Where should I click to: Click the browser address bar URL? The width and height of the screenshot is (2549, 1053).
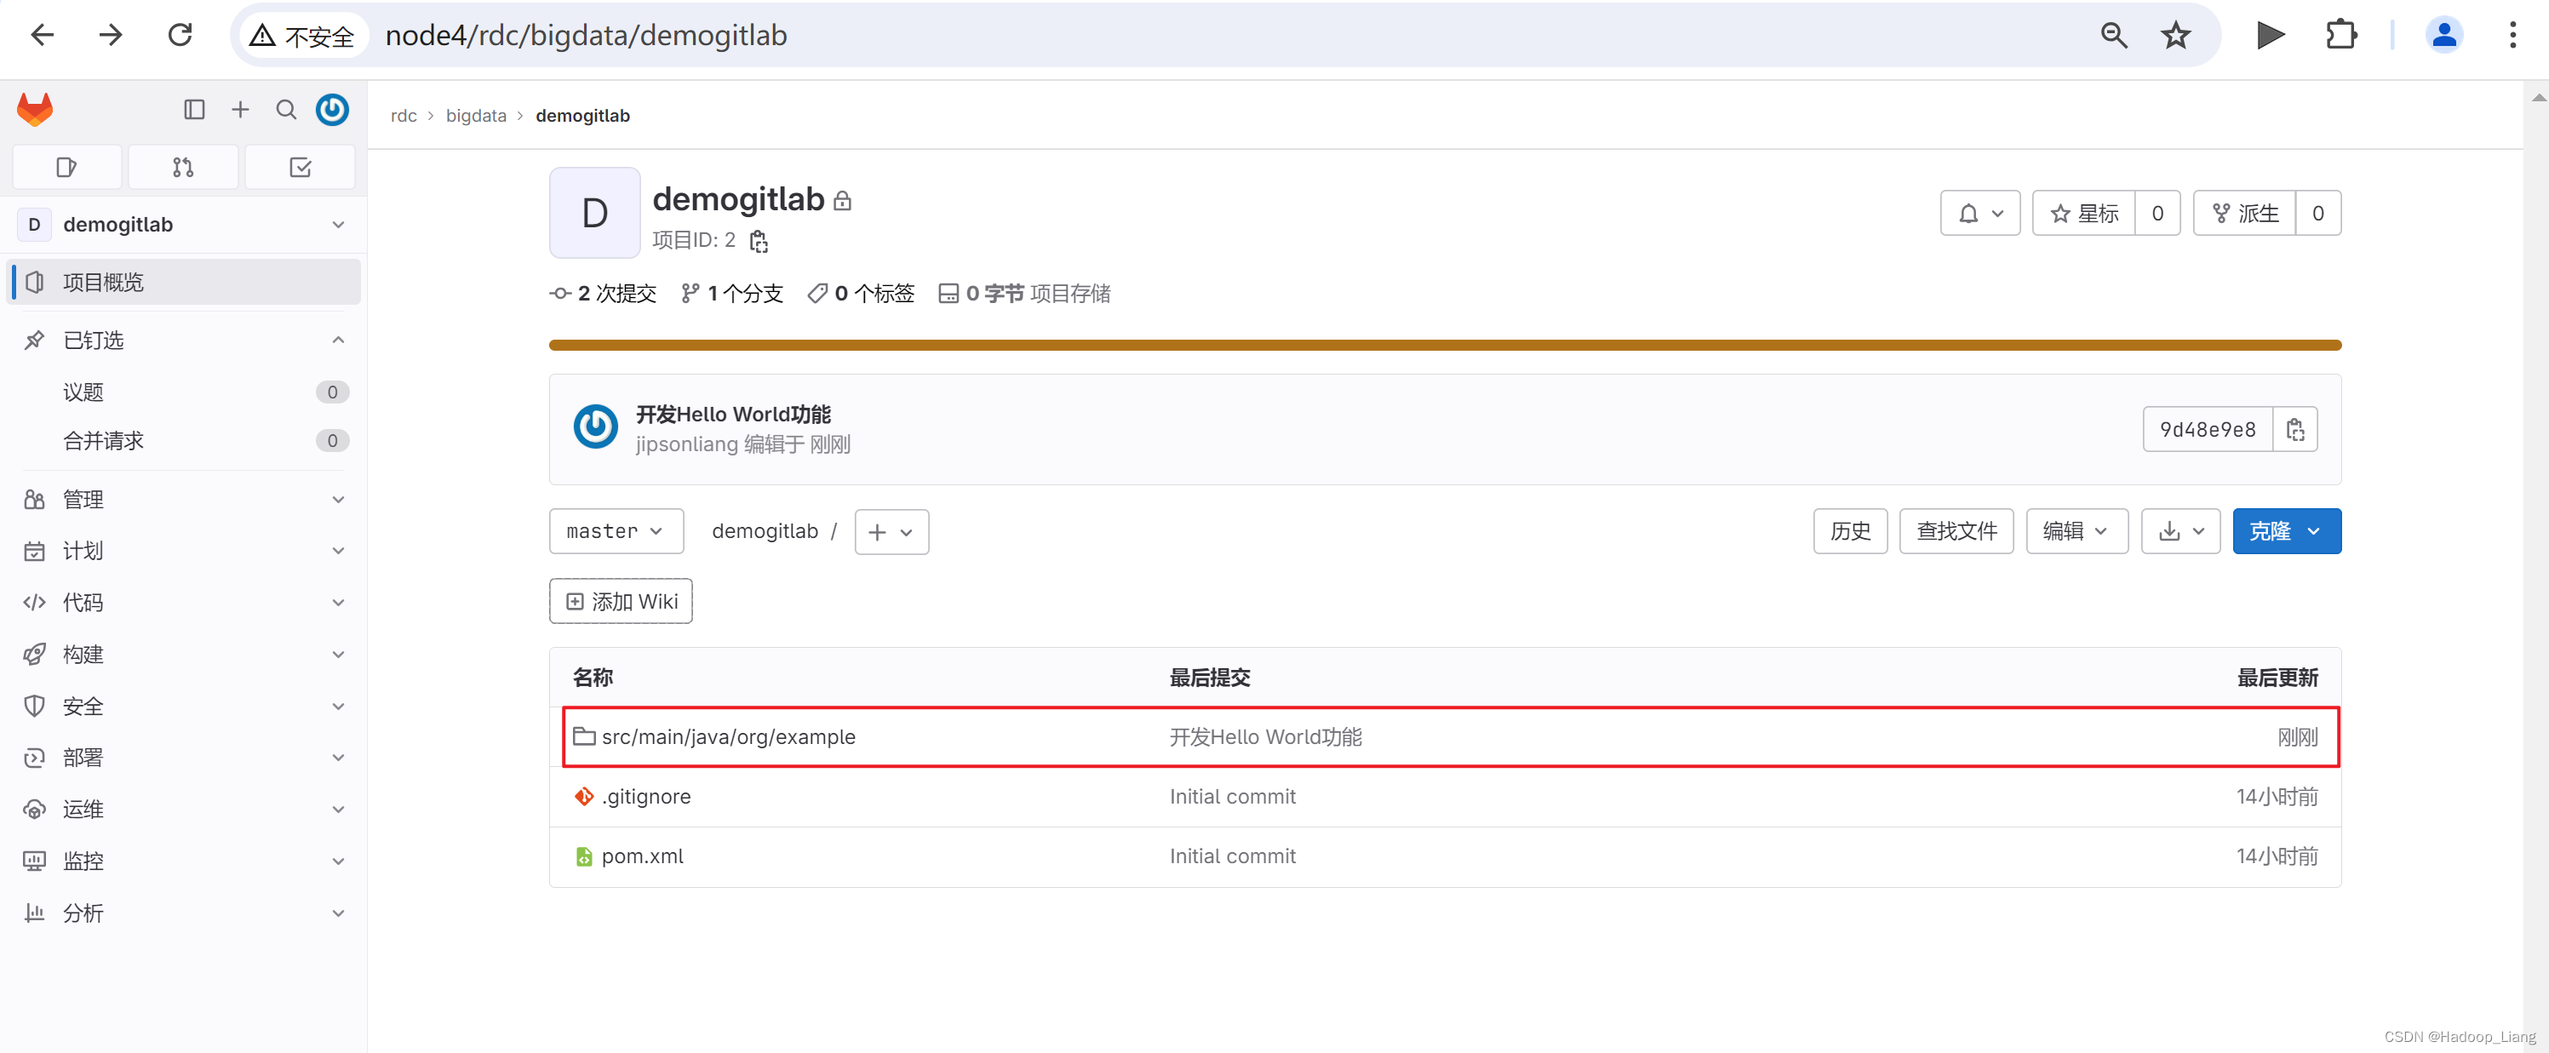point(586,36)
